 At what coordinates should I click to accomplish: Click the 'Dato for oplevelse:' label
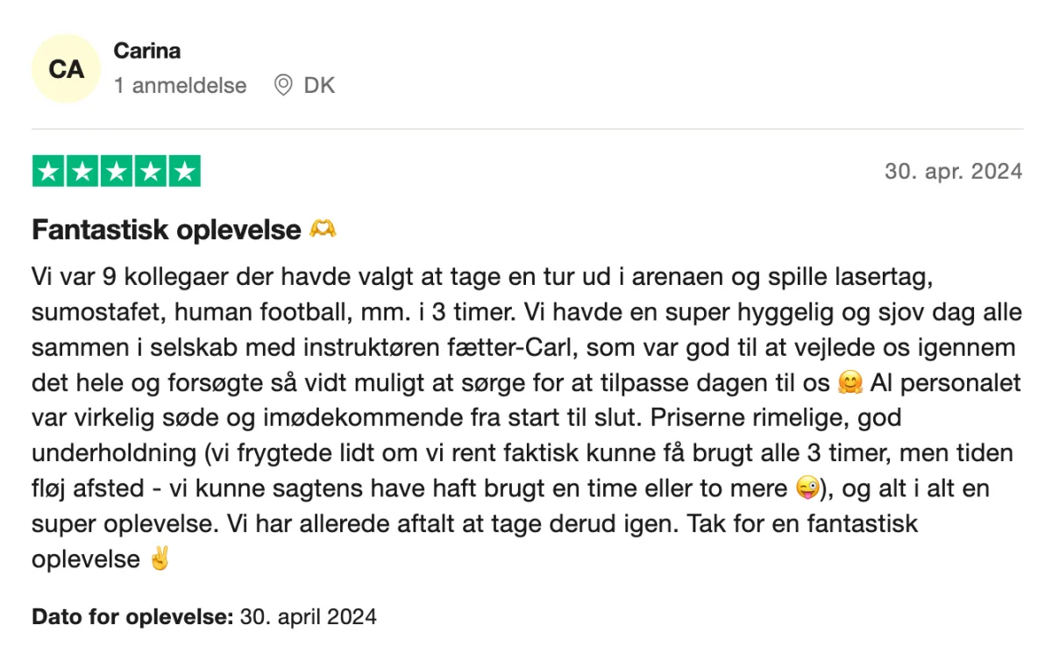click(x=132, y=616)
